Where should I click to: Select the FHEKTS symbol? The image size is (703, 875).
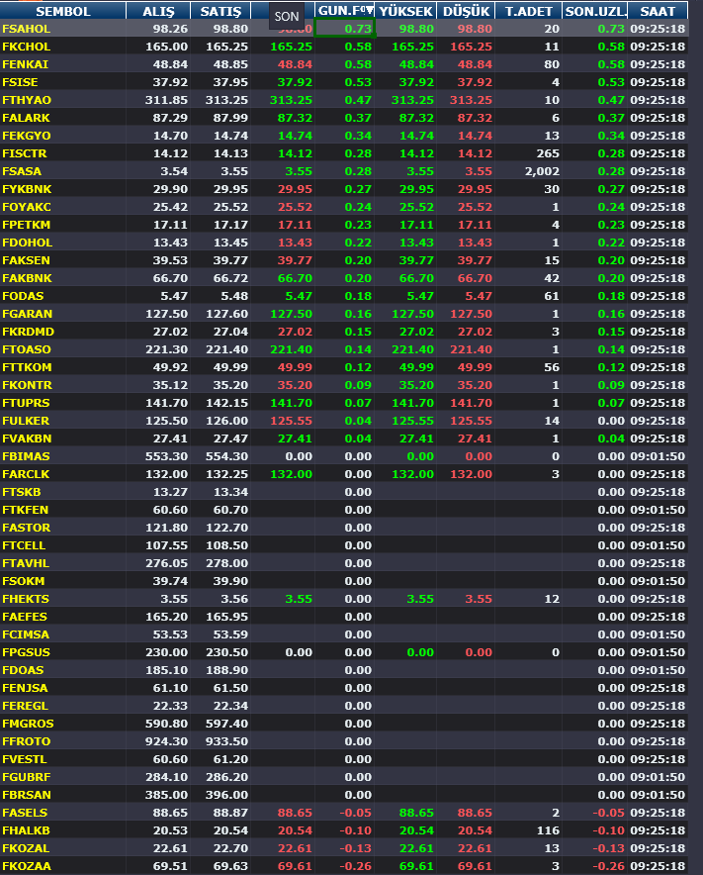pos(26,600)
